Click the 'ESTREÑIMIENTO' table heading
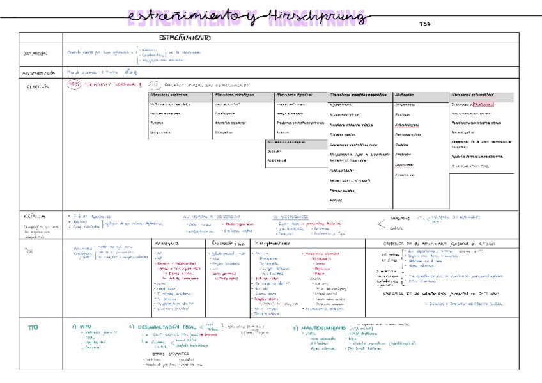This screenshot has width=542, height=383. [x=185, y=38]
